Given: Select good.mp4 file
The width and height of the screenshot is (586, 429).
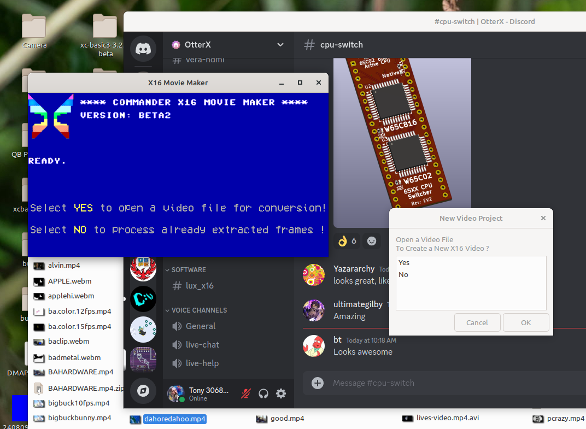Looking at the screenshot, I should (280, 419).
